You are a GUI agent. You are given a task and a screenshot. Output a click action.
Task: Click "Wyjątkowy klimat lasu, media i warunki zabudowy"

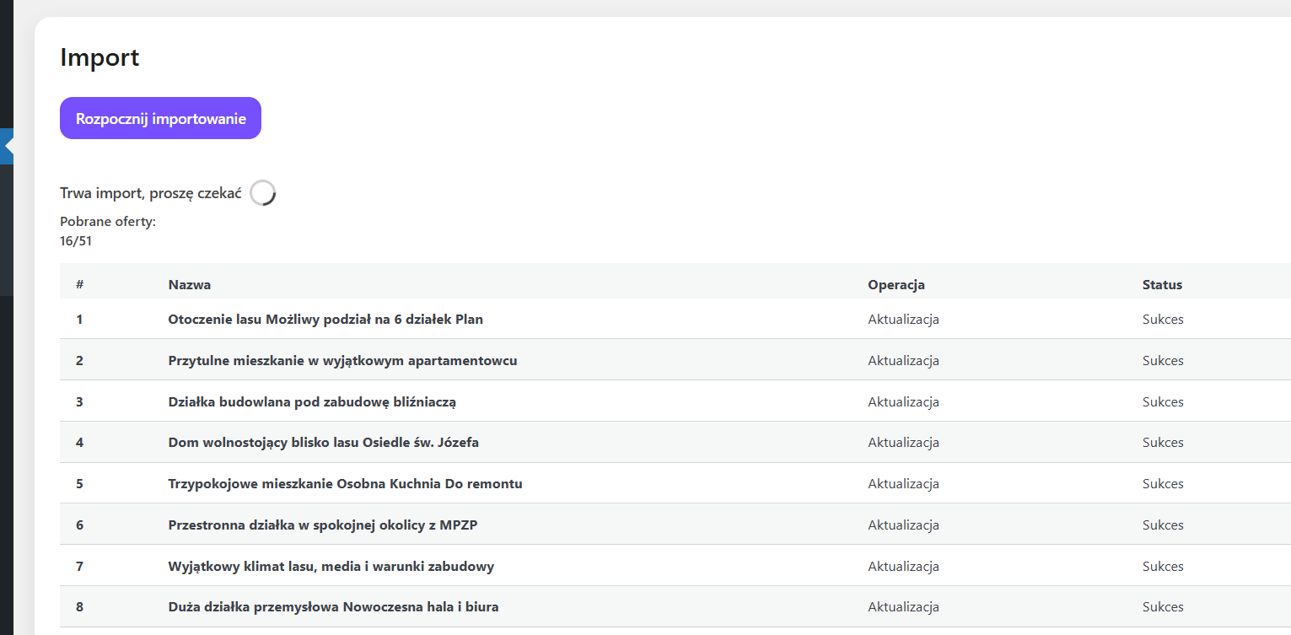coord(331,567)
